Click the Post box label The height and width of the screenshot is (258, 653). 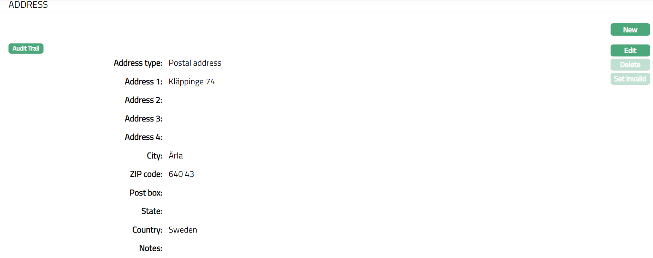click(146, 193)
